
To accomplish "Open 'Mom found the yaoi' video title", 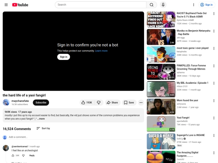I will [187, 100].
